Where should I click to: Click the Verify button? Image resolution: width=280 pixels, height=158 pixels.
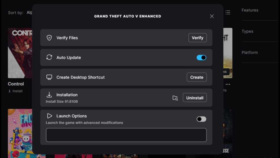coord(197,38)
